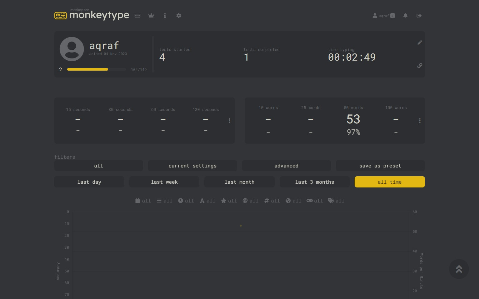The width and height of the screenshot is (479, 299).
Task: Copy profile link via the chain icon
Action: pos(420,66)
